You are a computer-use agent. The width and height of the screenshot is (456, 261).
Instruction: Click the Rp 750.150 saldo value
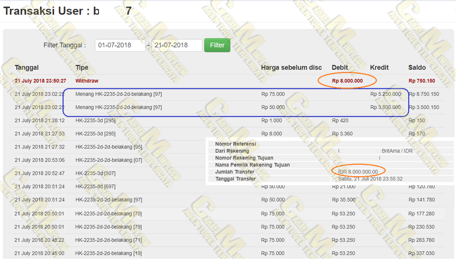tap(422, 81)
